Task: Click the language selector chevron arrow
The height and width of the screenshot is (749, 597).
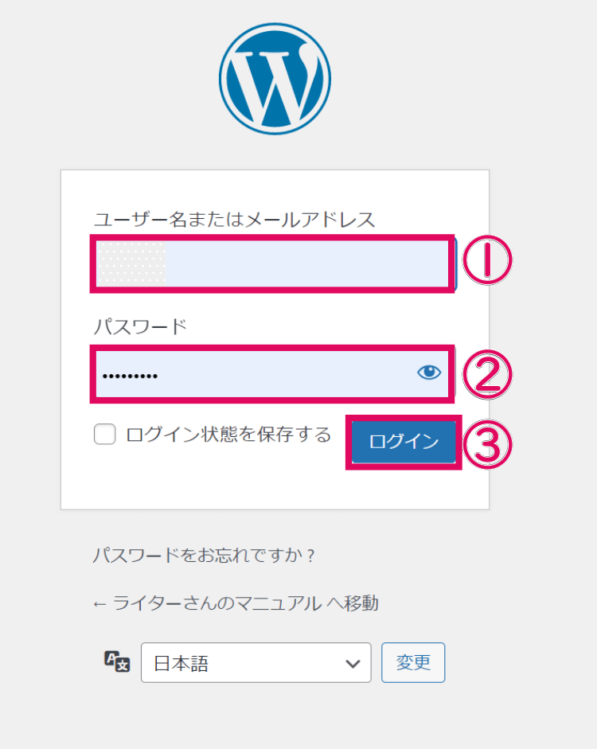Action: click(353, 663)
